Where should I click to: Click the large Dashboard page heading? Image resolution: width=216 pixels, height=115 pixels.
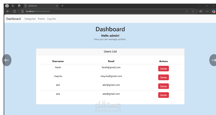(x=110, y=29)
